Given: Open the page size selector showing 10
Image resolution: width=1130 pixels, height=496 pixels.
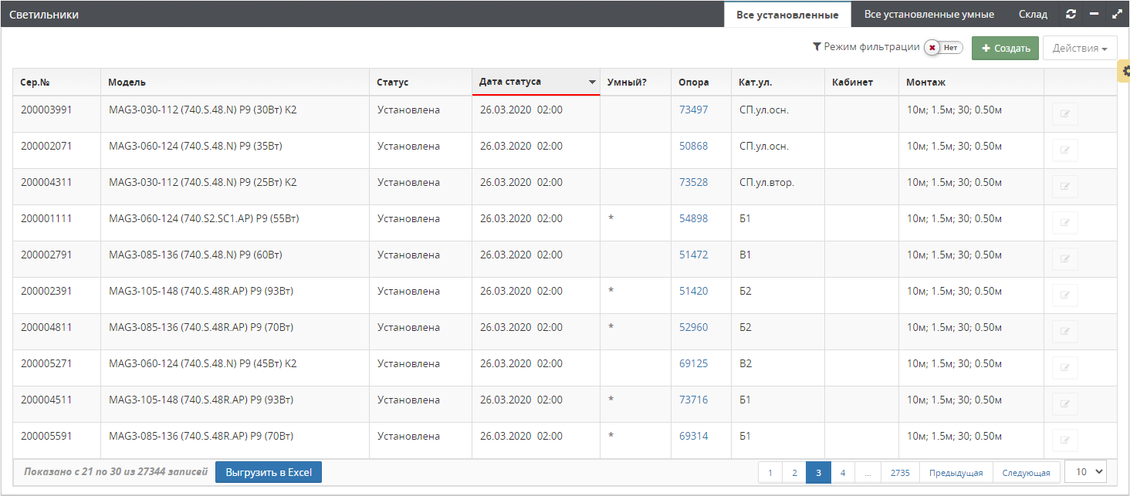Looking at the screenshot, I should pos(1084,472).
